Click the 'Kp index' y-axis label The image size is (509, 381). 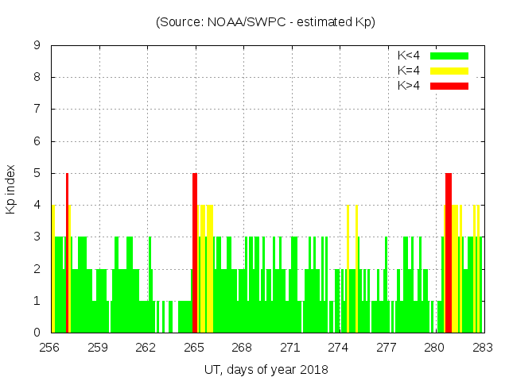11,189
